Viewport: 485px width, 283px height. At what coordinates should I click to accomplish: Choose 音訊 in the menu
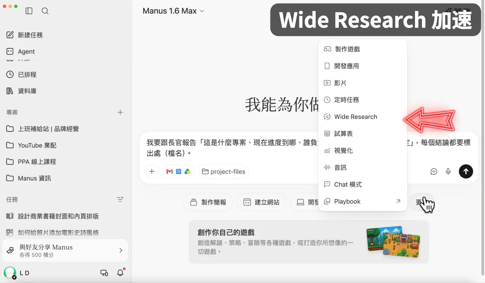(362, 167)
